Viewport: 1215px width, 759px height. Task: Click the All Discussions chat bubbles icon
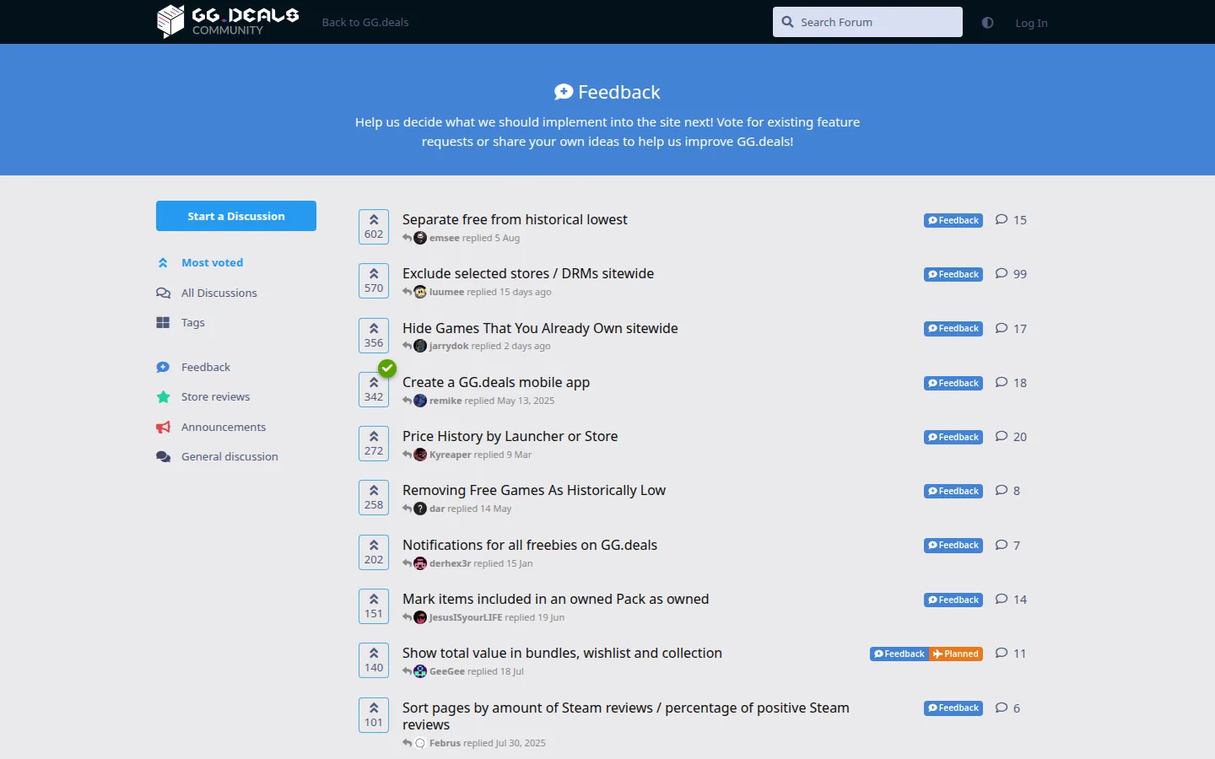tap(163, 293)
